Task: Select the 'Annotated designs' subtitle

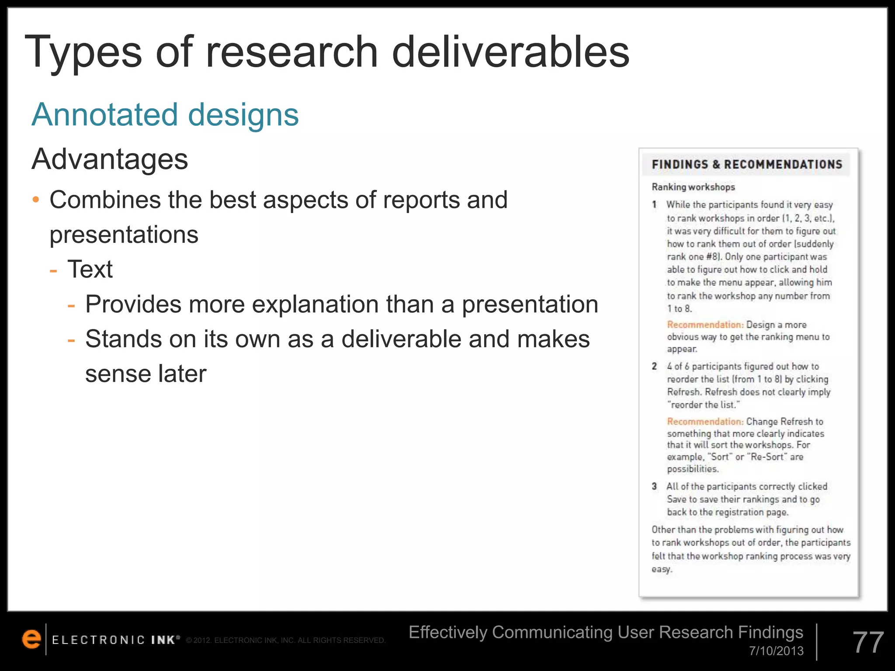Action: (x=165, y=114)
